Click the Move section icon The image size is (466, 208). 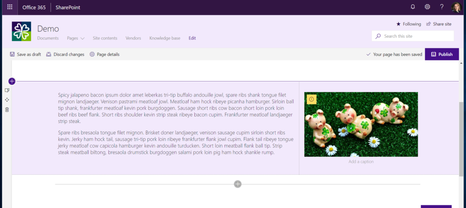click(x=7, y=100)
